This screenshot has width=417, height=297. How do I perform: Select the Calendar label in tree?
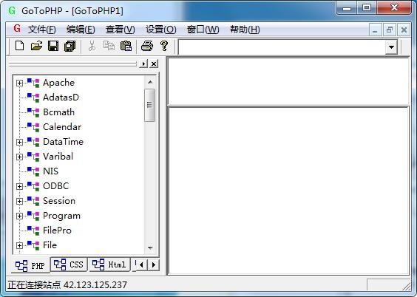(62, 127)
